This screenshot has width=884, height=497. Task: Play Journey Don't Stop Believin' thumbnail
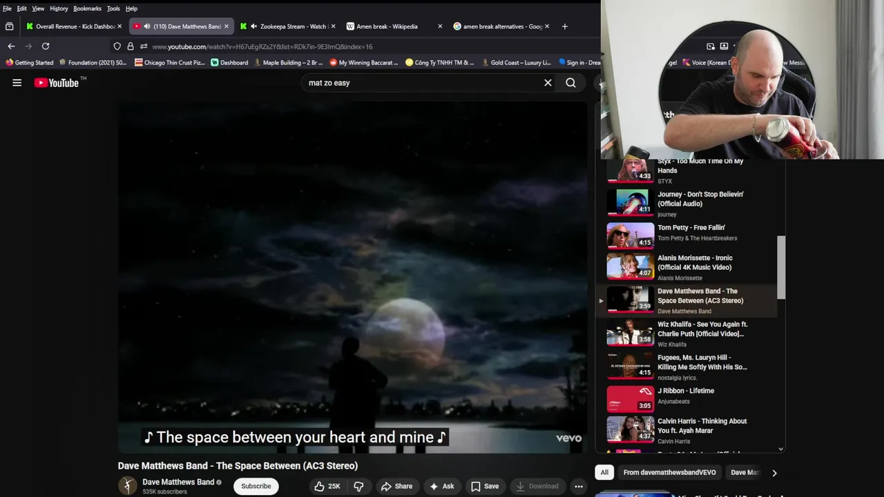(x=630, y=202)
